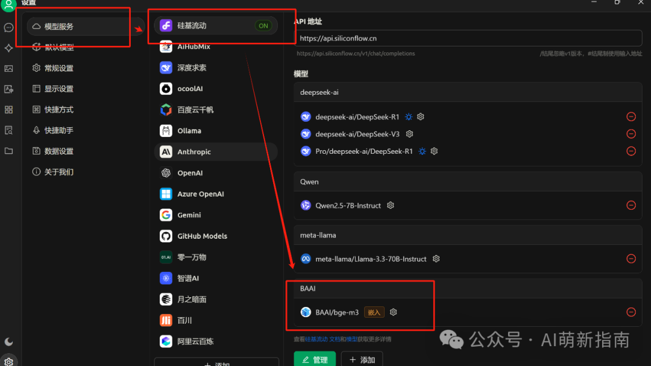
Task: Open settings gear for deepseek-ai/DeepSeek-V3
Action: pos(409,134)
